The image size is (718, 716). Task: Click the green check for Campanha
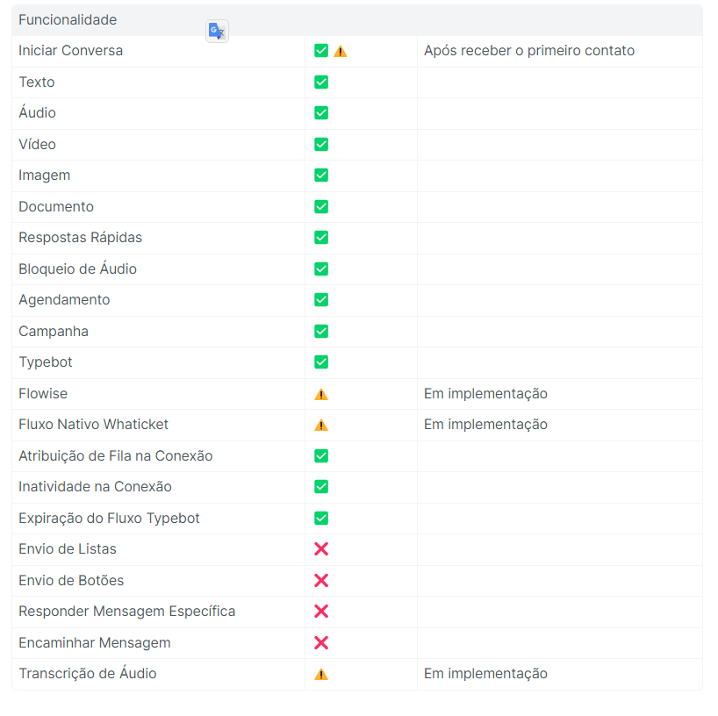point(321,332)
